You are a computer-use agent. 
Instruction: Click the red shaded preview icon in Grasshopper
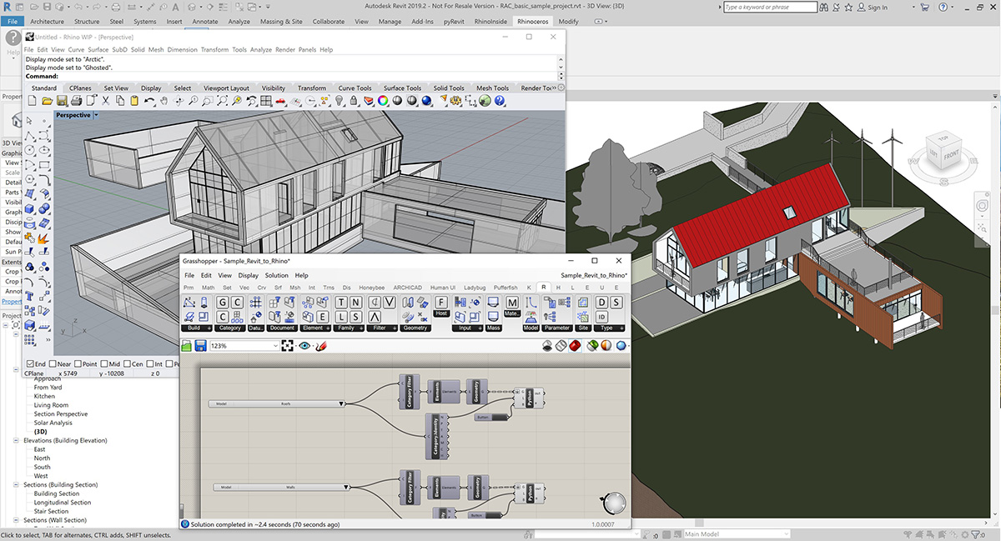click(575, 346)
